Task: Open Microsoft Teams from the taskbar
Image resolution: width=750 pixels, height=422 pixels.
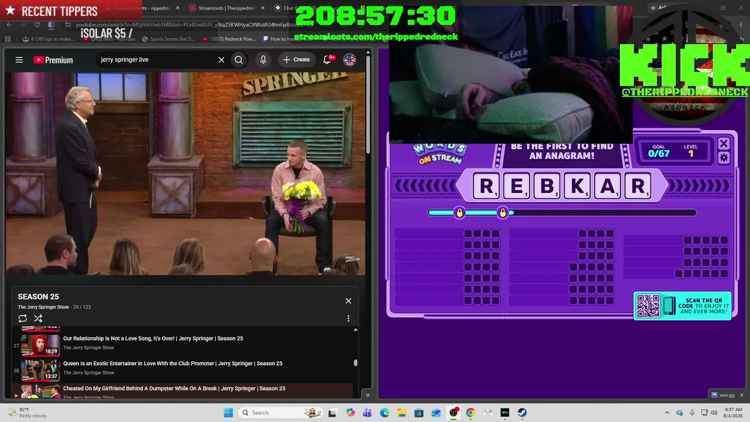Action: 367,413
